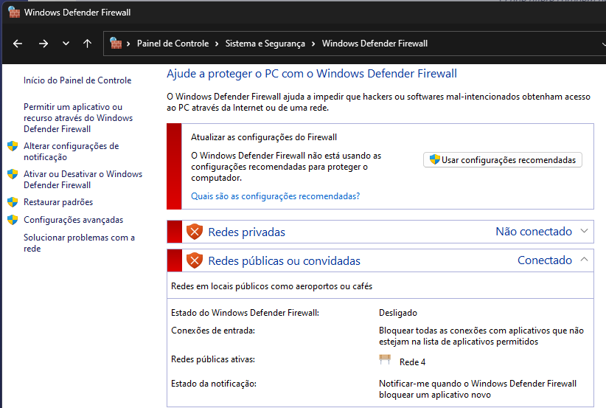Open Quais são as configurações recomendadas link
The height and width of the screenshot is (408, 606).
point(275,196)
